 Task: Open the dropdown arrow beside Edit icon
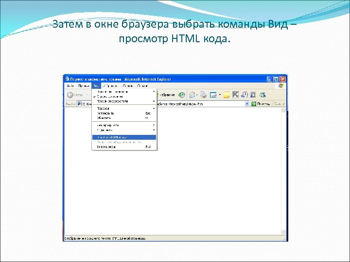tap(220, 95)
